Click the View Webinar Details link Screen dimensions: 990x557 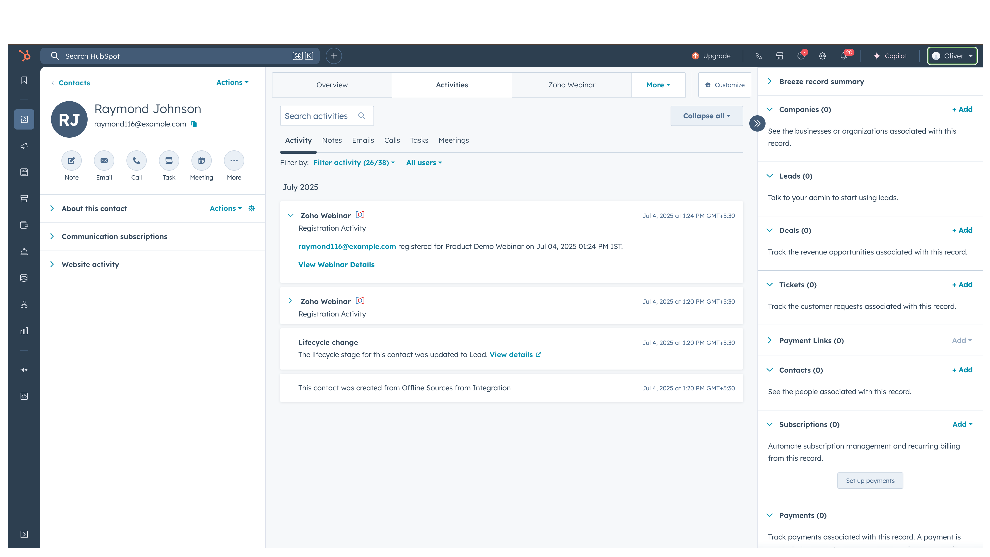click(x=336, y=264)
